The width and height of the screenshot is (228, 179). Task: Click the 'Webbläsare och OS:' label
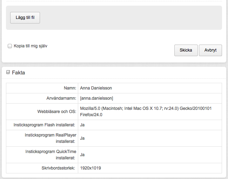click(57, 112)
